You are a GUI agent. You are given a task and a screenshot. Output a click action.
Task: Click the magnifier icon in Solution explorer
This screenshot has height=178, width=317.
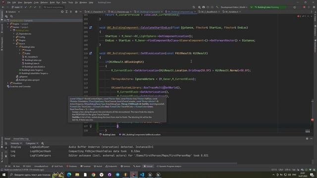coord(11,16)
